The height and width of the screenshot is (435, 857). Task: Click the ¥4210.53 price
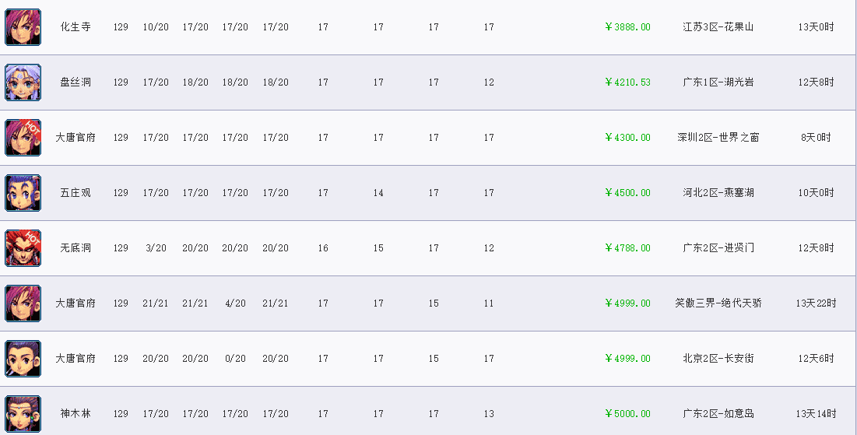[x=627, y=82]
